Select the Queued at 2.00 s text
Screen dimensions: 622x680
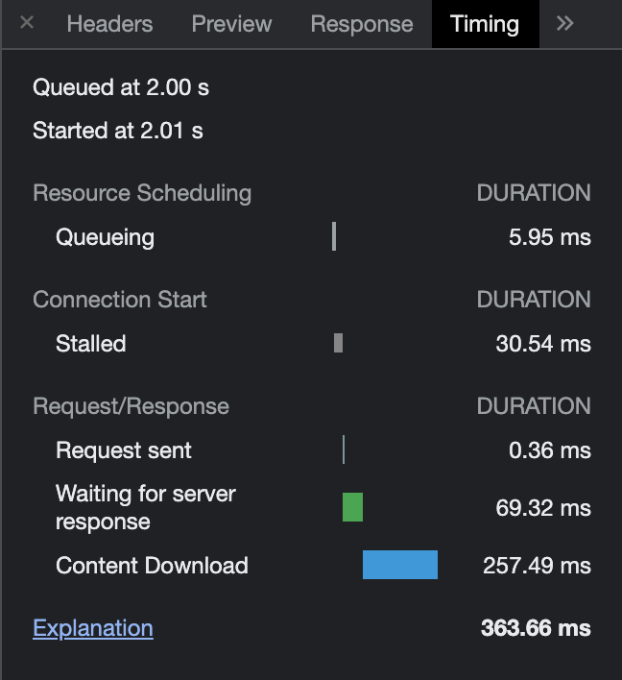121,87
